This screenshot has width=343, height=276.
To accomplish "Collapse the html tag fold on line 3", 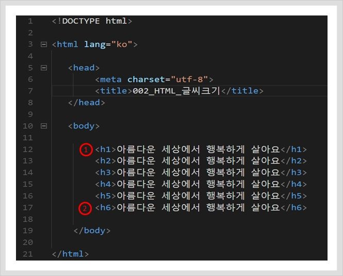I will click(44, 45).
